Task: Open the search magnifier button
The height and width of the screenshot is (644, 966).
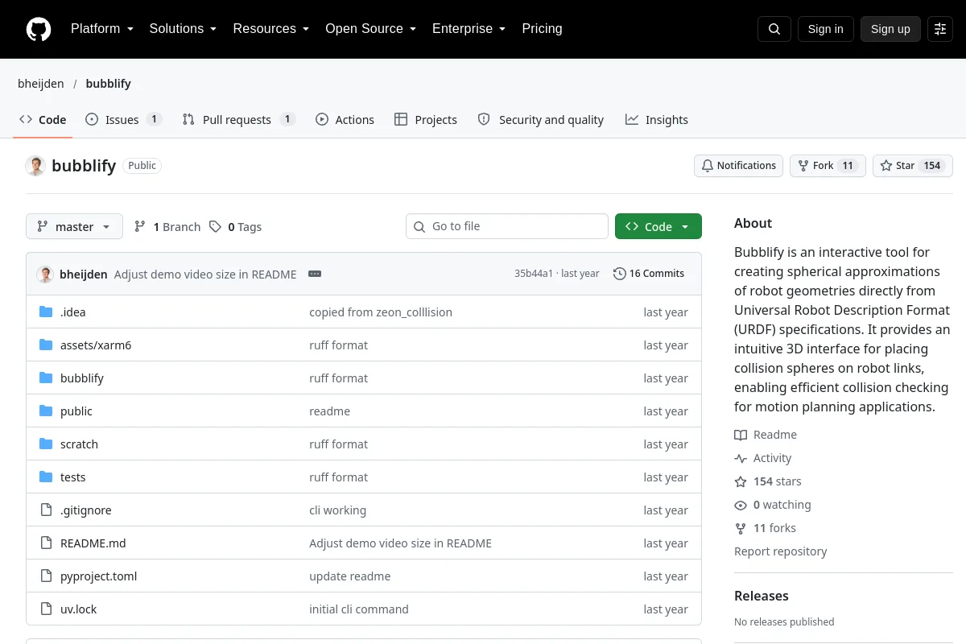Action: (774, 29)
